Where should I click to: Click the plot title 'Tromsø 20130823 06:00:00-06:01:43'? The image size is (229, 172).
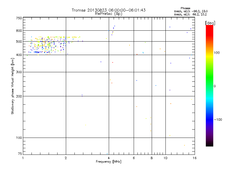click(x=108, y=10)
